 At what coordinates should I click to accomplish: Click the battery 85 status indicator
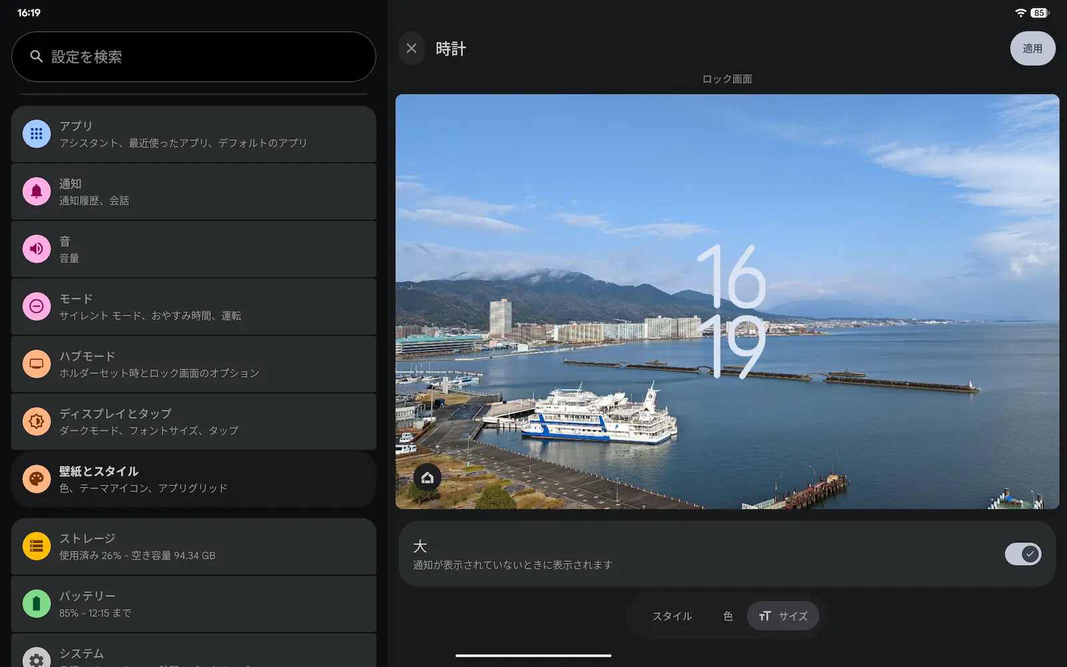[1040, 13]
